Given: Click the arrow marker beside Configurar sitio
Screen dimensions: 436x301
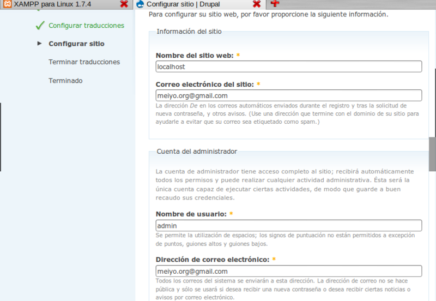Looking at the screenshot, I should pos(40,44).
